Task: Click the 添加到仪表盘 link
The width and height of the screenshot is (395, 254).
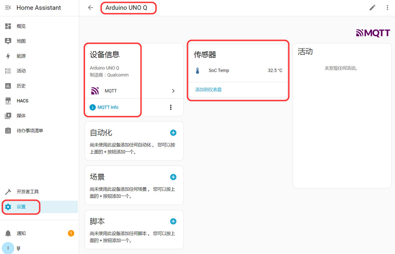Action: coord(208,89)
